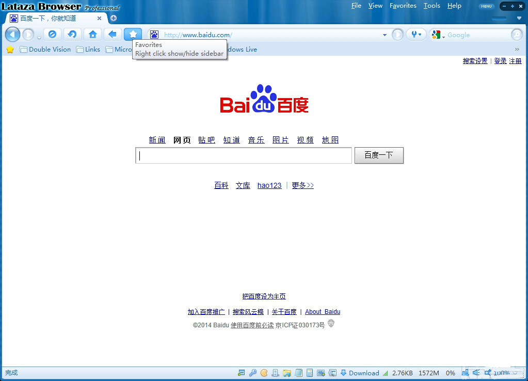Click the key icon in the status bar
Image resolution: width=528 pixels, height=381 pixels.
tap(253, 373)
